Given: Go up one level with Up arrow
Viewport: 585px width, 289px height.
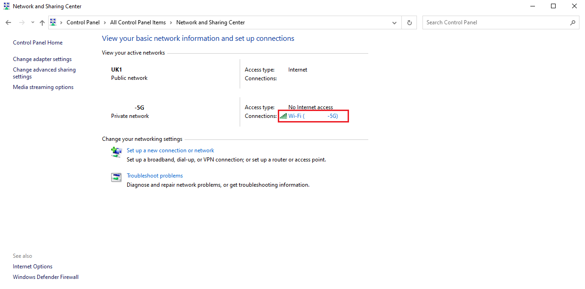Looking at the screenshot, I should (x=42, y=22).
